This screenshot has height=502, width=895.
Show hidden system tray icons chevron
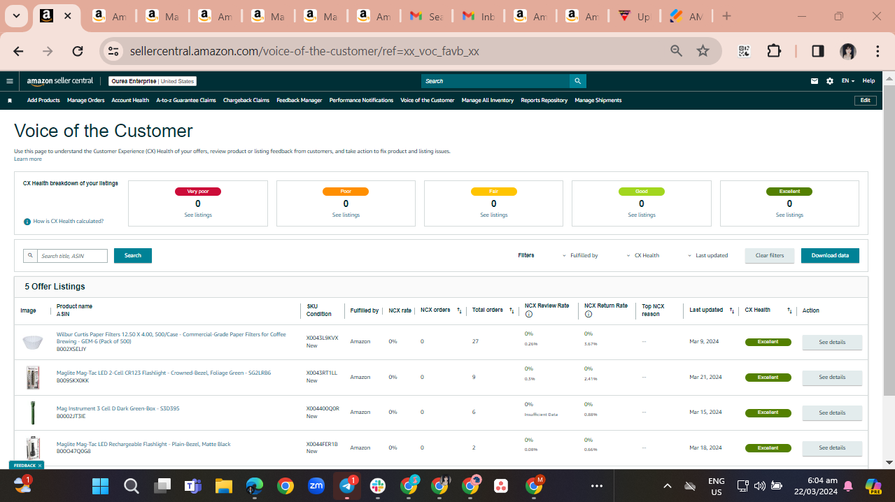[x=668, y=486]
